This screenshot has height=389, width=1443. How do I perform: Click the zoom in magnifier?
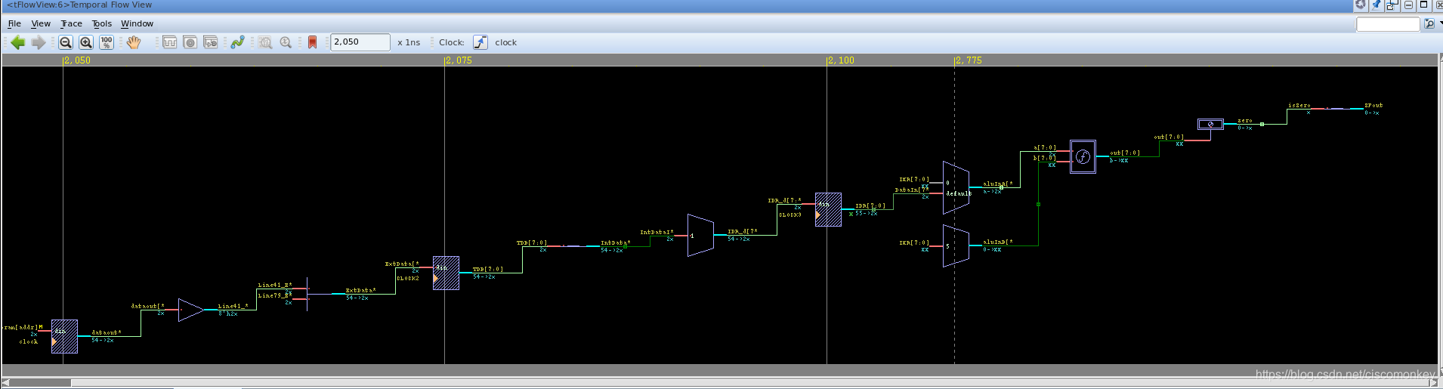(x=86, y=42)
